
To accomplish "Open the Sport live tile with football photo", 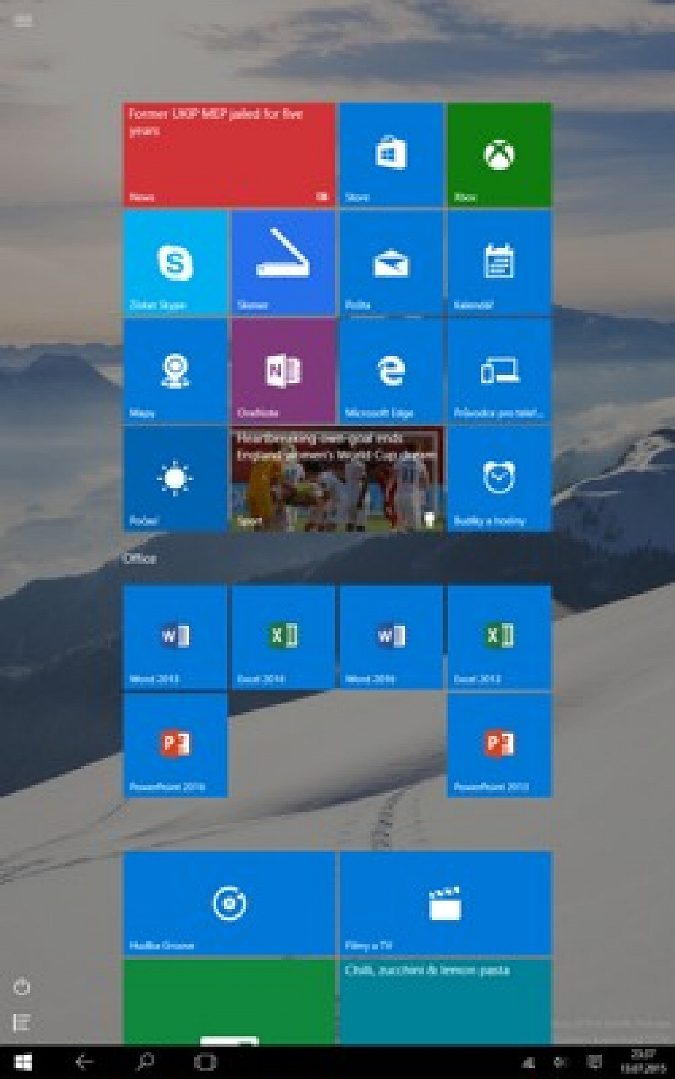I will (337, 479).
